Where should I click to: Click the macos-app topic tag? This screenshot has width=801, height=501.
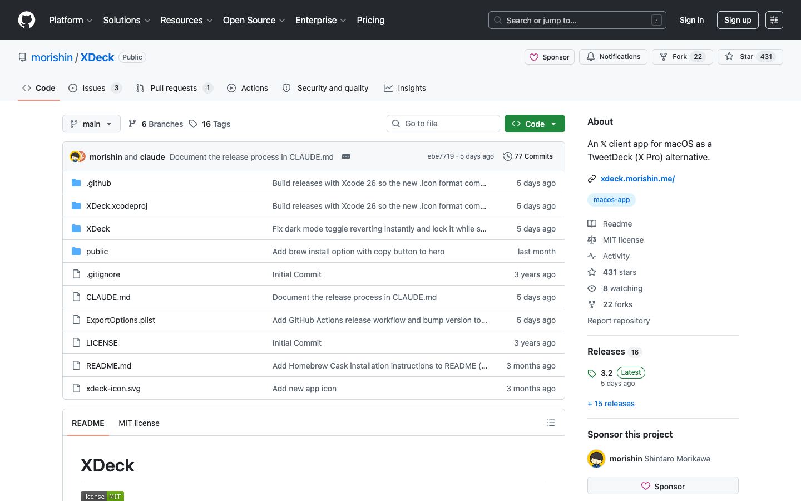[611, 200]
